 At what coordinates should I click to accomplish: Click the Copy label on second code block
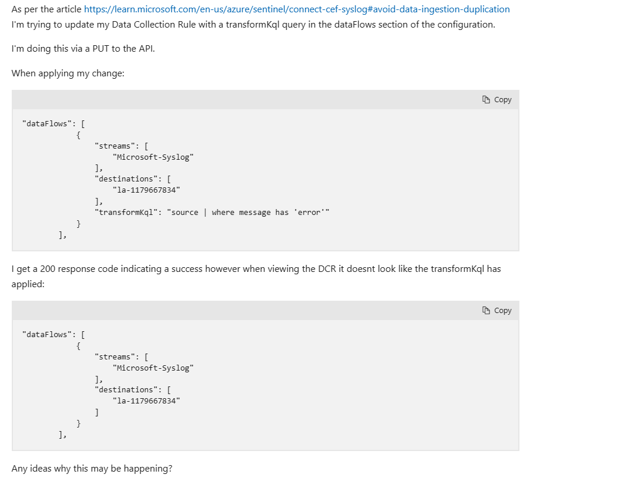pyautogui.click(x=502, y=311)
